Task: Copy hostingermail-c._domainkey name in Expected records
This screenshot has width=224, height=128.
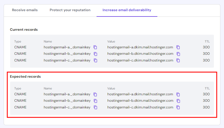Action: (95, 107)
